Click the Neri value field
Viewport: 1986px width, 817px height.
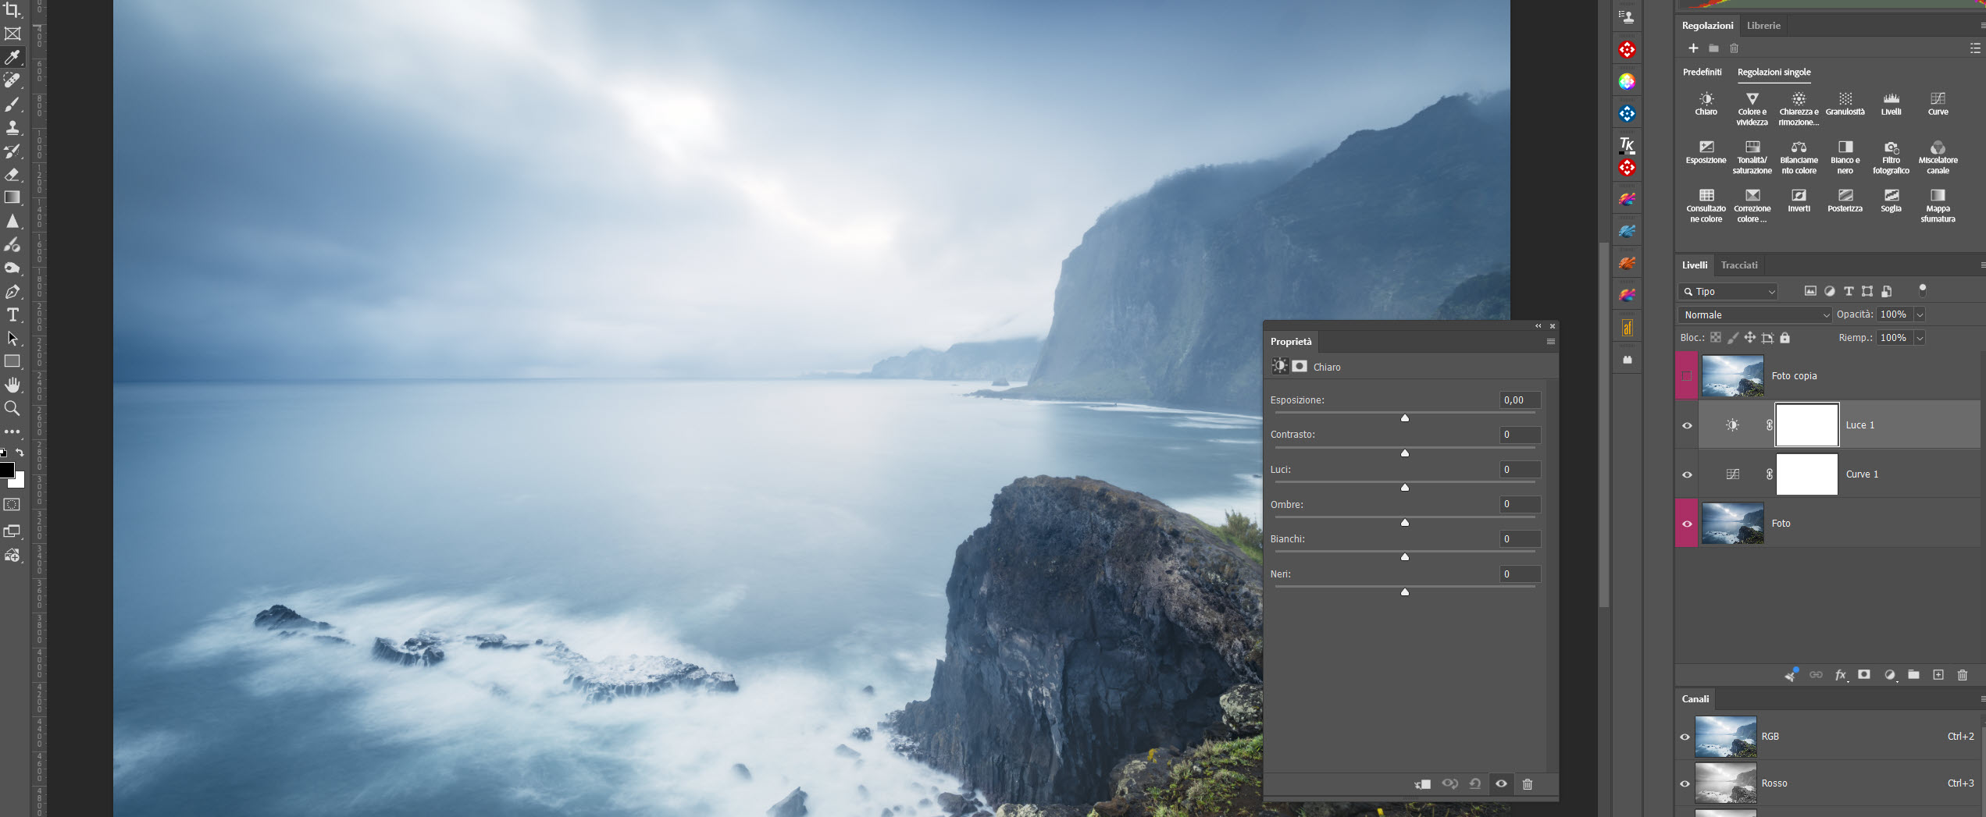coord(1520,574)
